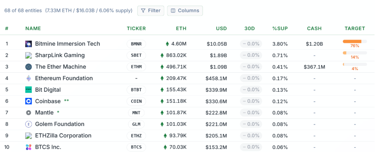Click the Ethereum Foundation diamond icon
Screen dimensions: 378x153
(28, 78)
